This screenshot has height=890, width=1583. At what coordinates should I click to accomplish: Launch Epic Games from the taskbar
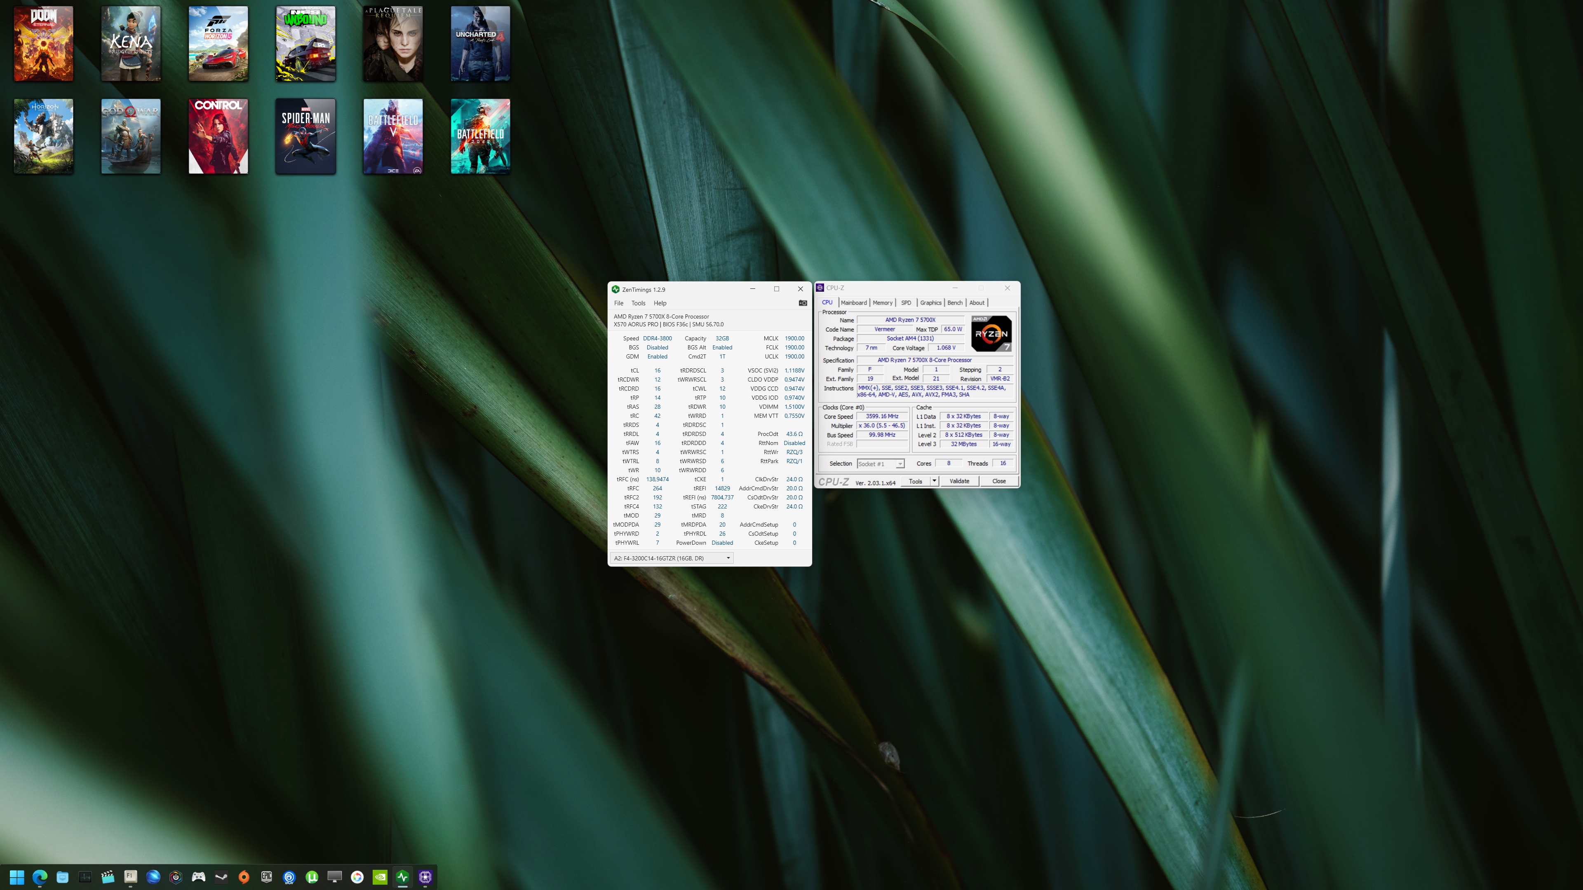pyautogui.click(x=266, y=877)
